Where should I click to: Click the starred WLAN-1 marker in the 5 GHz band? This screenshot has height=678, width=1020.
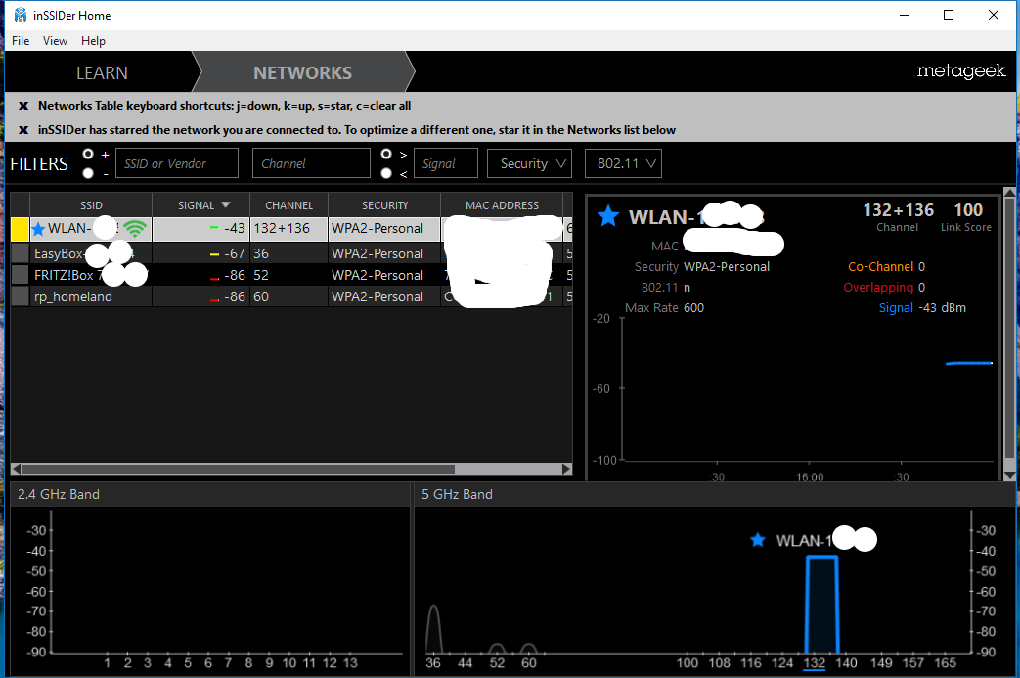[x=758, y=539]
